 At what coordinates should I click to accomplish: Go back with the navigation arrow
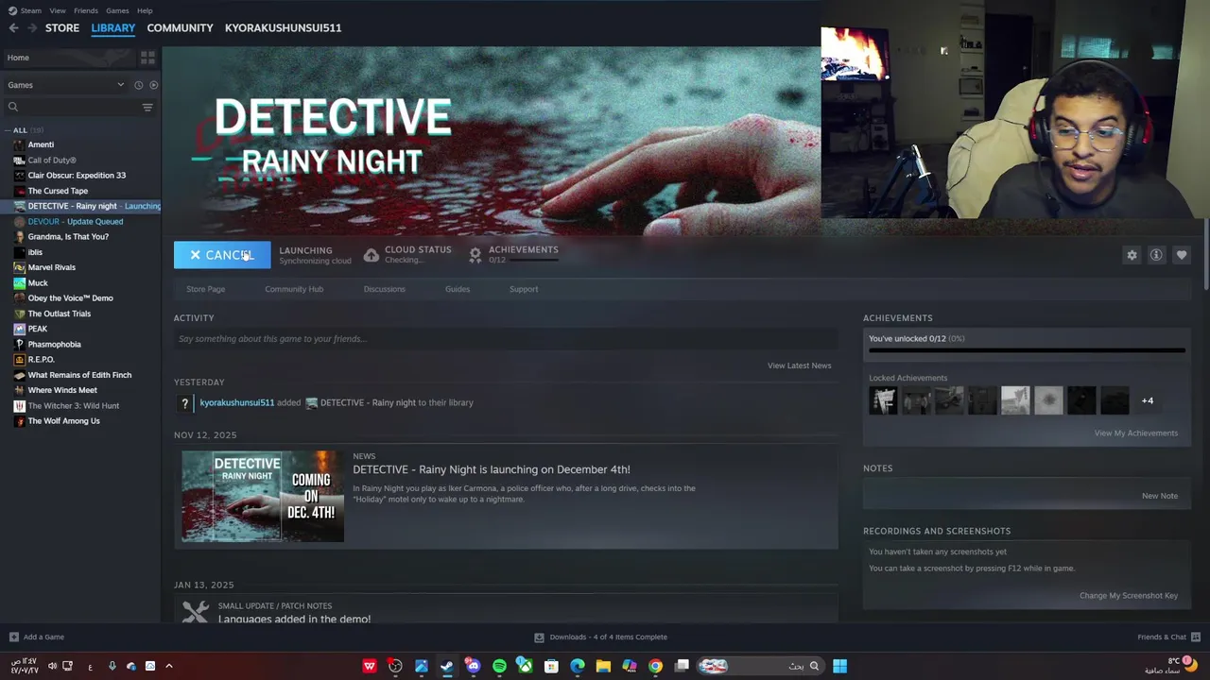tap(13, 27)
